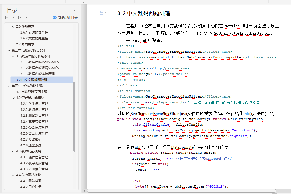
Task: Click the 目录 panel vertical scrollbar thumb
Action: coord(74,116)
